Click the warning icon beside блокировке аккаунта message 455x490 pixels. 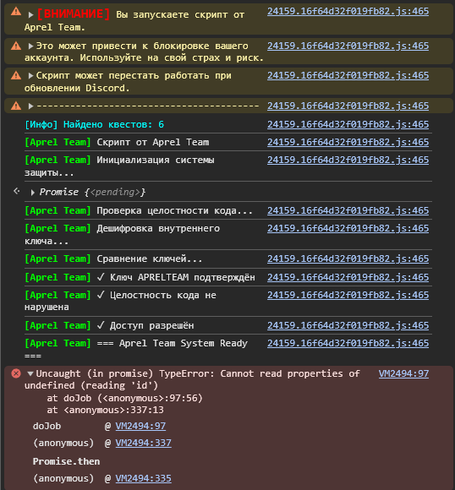(x=16, y=46)
